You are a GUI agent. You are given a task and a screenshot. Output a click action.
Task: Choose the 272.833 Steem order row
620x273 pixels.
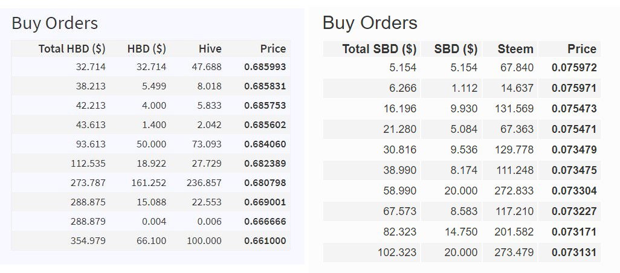pyautogui.click(x=462, y=191)
